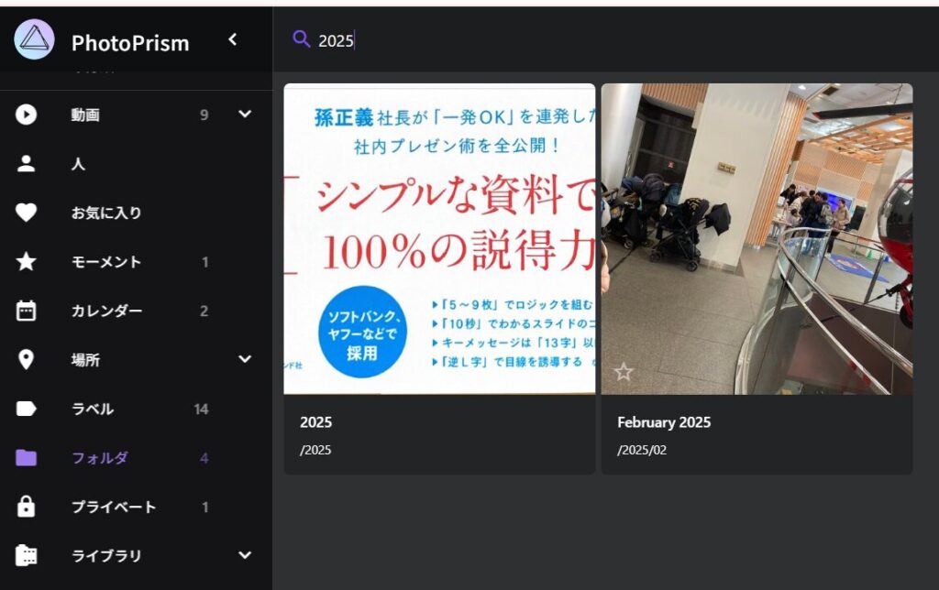Click the カレンダー count 2
Screen dimensions: 939x590
point(204,311)
